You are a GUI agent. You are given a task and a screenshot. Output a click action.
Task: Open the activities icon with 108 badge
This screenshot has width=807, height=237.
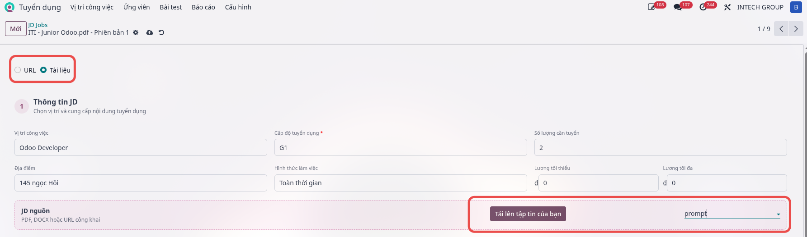point(651,7)
